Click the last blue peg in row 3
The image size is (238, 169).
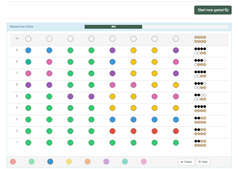[176, 120]
